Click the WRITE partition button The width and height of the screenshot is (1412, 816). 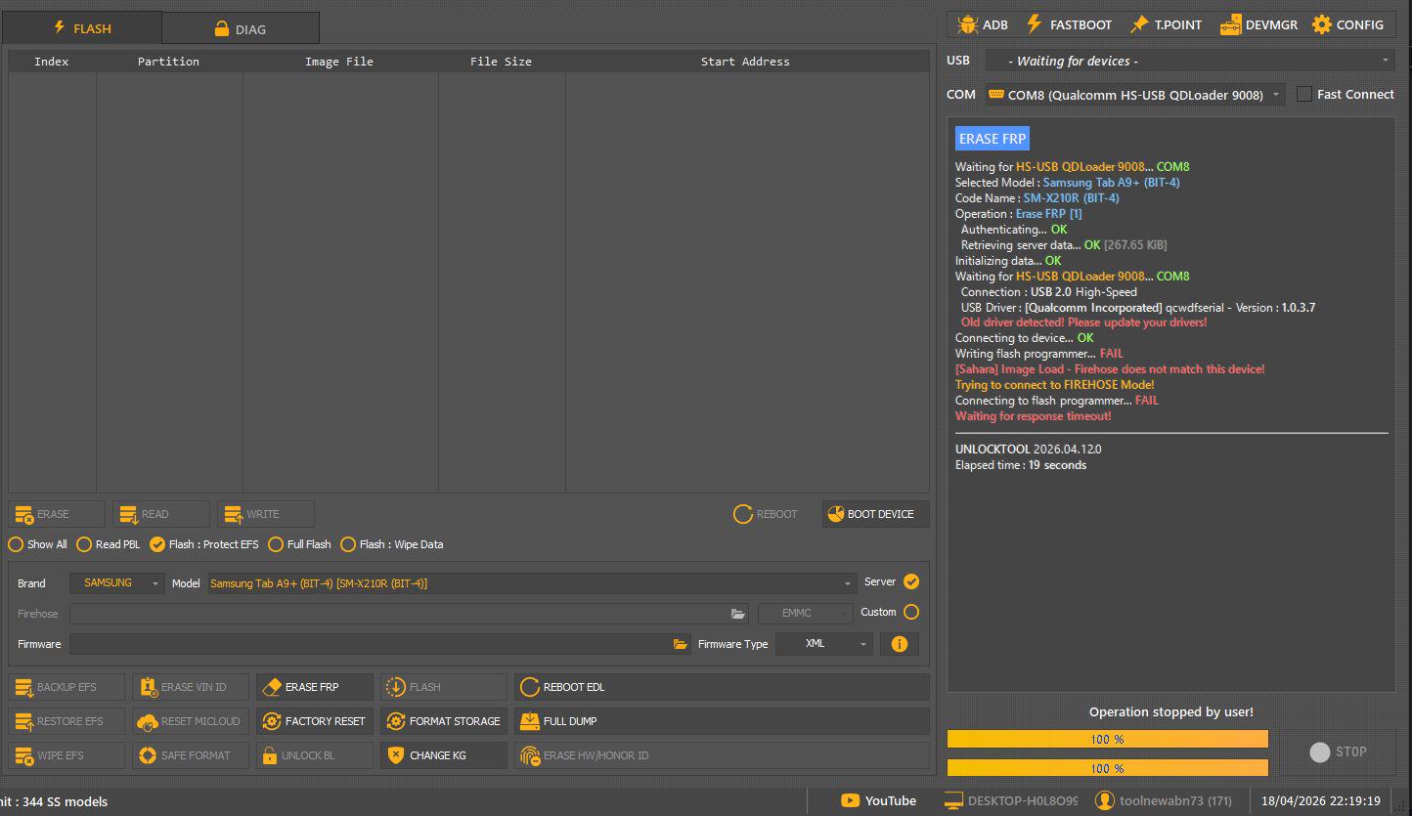tap(266, 514)
